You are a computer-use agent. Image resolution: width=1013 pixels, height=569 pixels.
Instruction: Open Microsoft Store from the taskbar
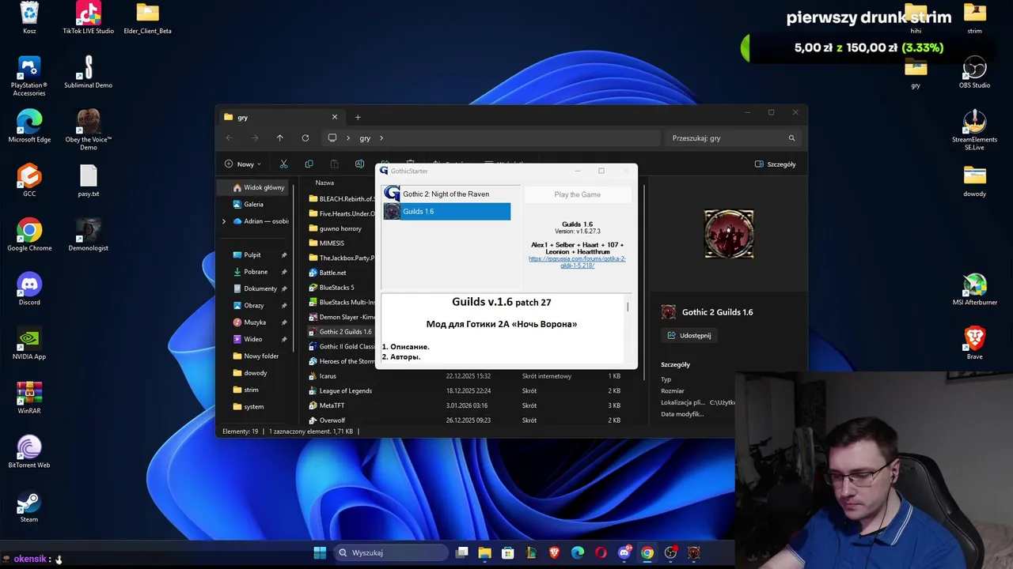coord(508,552)
